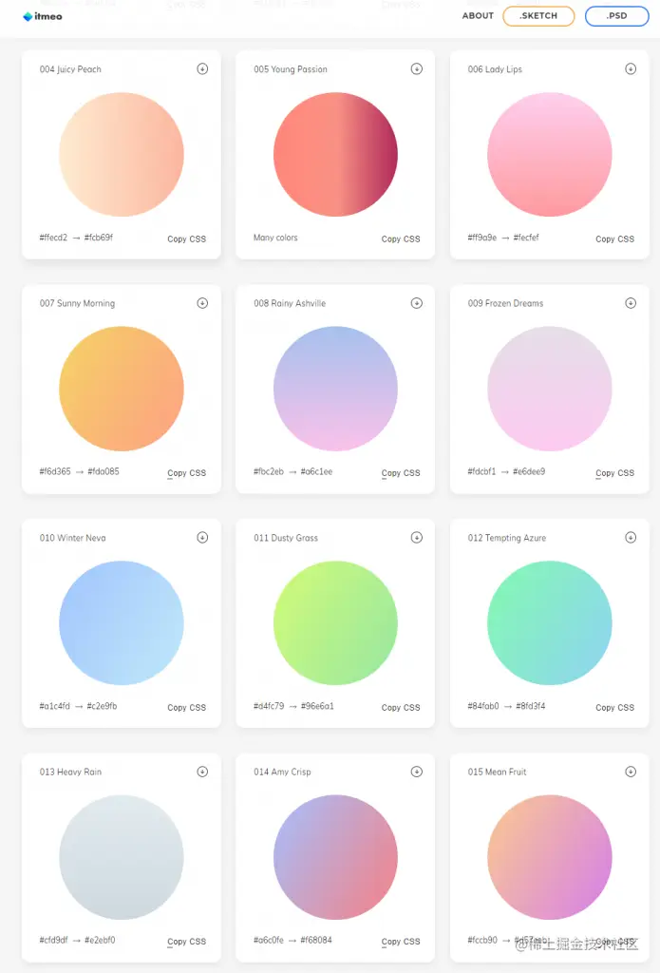660x973 pixels.
Task: Select the Sunny Morning gradient circle
Action: pos(122,389)
